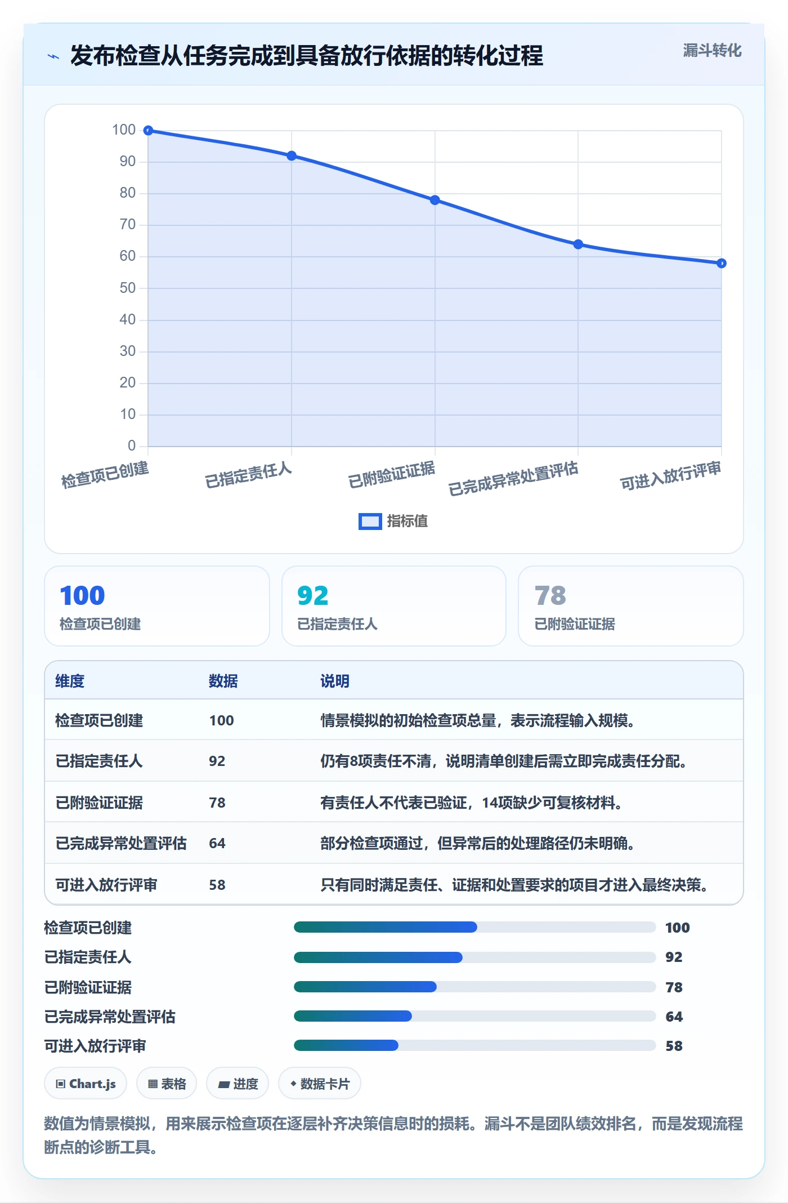The width and height of the screenshot is (788, 1203).
Task: Open the 78 已附验证证据 data card
Action: tap(631, 606)
